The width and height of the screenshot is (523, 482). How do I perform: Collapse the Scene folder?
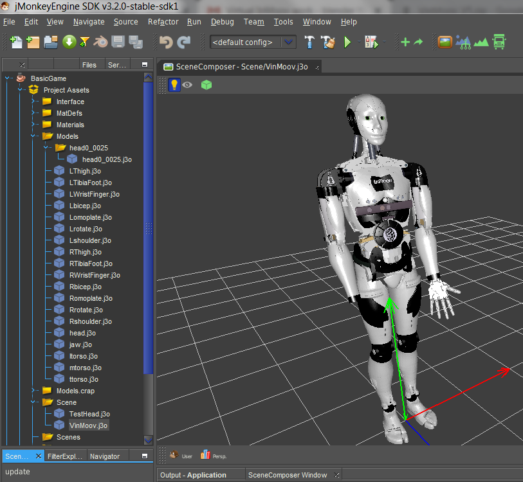(x=33, y=402)
